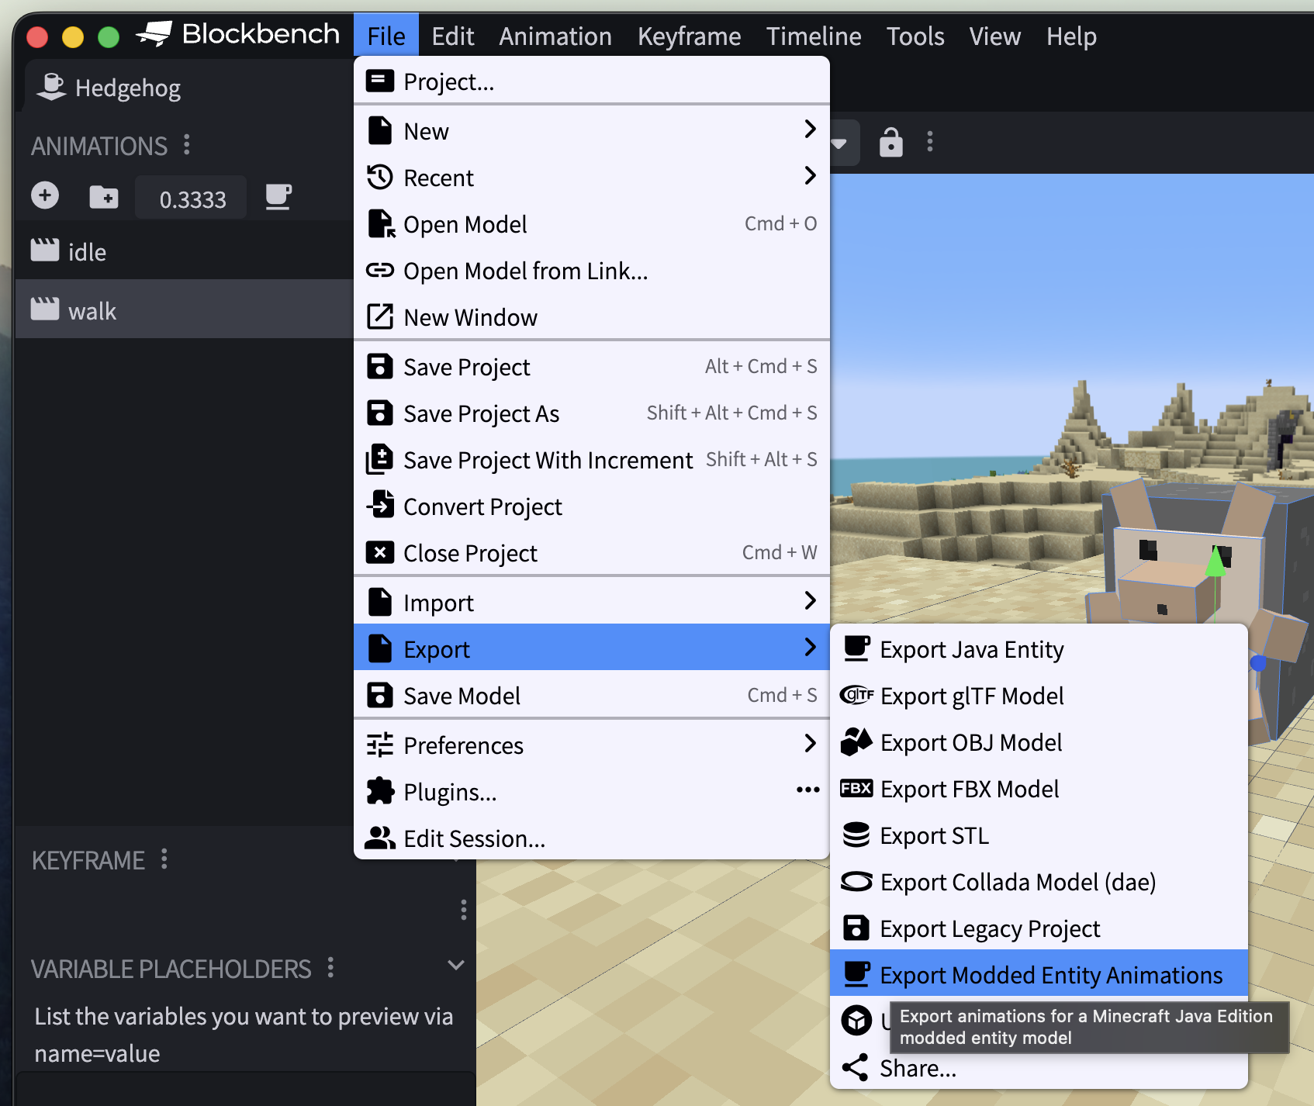
Task: Open the Keyframe menu
Action: (x=689, y=36)
